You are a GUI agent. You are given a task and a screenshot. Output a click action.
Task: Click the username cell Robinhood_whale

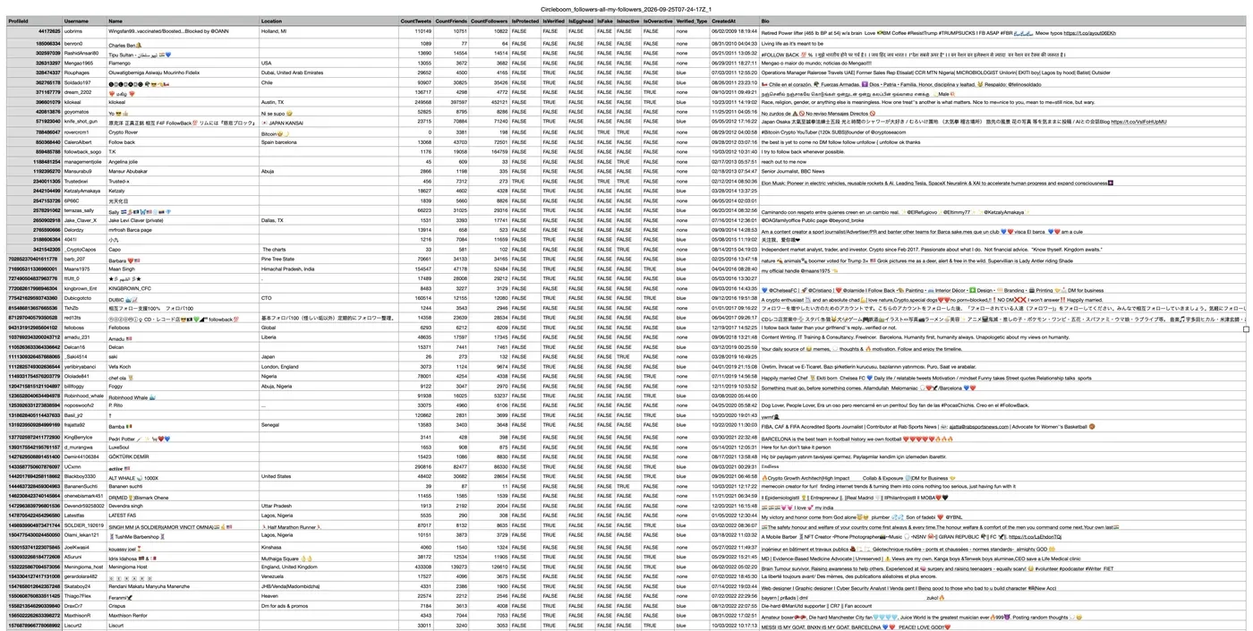pyautogui.click(x=83, y=397)
